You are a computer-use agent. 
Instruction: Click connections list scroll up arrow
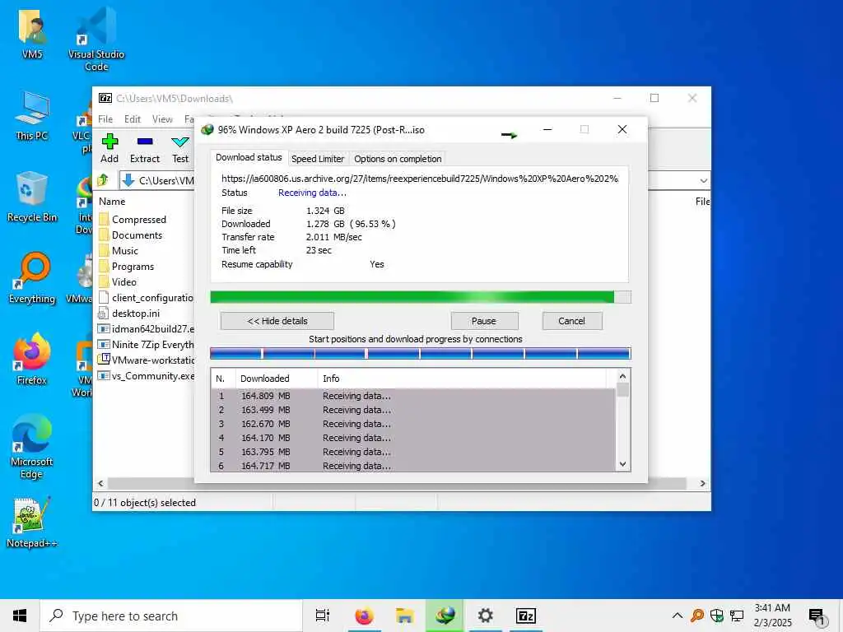622,376
